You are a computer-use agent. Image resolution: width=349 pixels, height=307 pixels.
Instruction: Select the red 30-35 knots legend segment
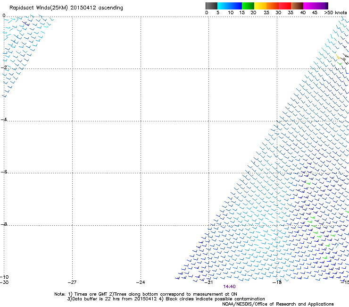[x=285, y=6]
